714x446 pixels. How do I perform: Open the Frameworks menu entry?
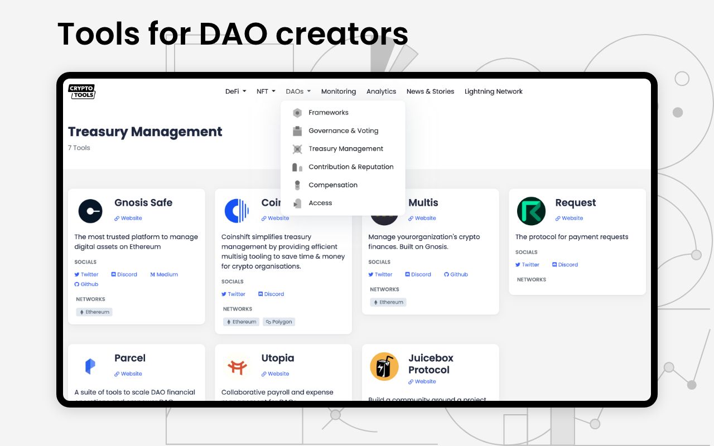(x=329, y=112)
